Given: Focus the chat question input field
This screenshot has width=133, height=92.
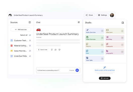Looking at the screenshot, I should pyautogui.click(x=53, y=70).
